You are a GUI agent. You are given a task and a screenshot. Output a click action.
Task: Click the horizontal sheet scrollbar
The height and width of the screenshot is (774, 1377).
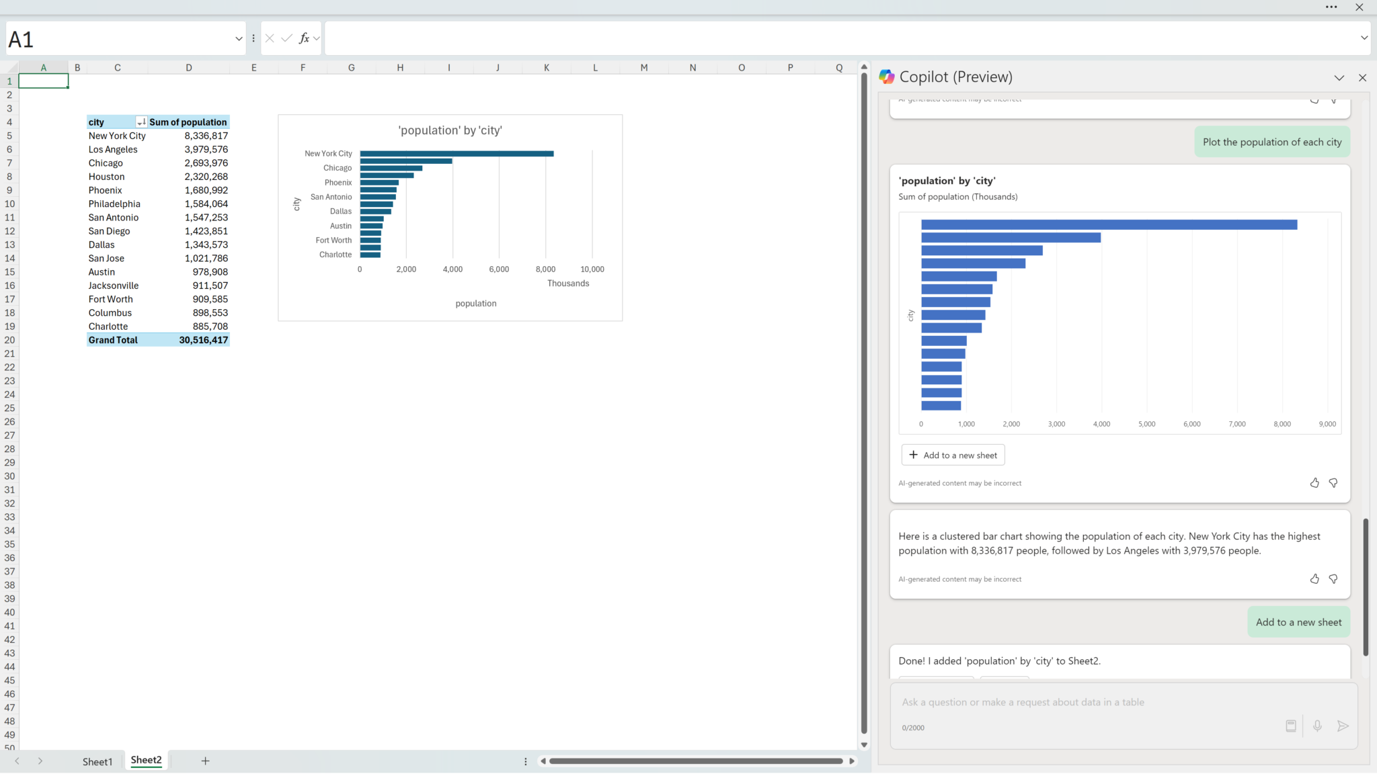(x=696, y=761)
